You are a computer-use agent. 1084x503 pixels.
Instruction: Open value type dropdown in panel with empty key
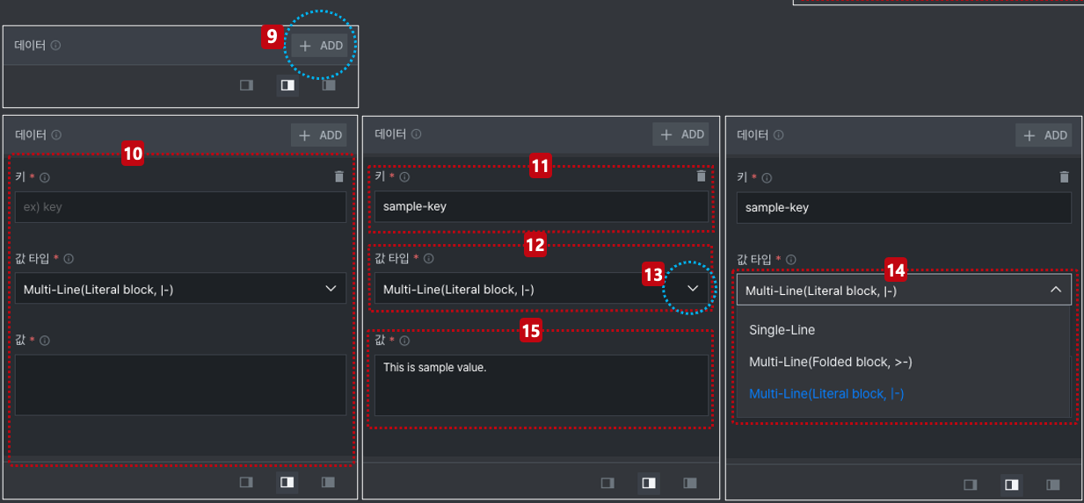180,289
